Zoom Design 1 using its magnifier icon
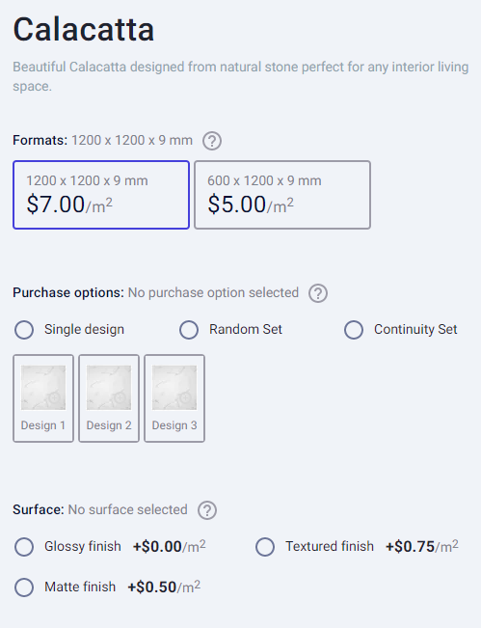The height and width of the screenshot is (628, 481). (54, 398)
